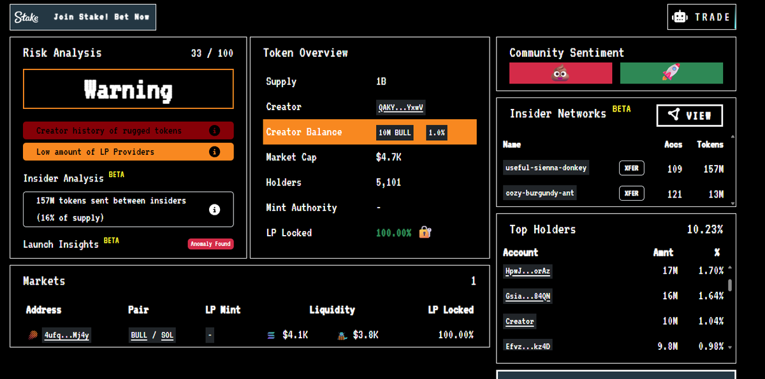The height and width of the screenshot is (379, 765).
Task: Open info icon for insider tokens sent
Action: pos(215,209)
